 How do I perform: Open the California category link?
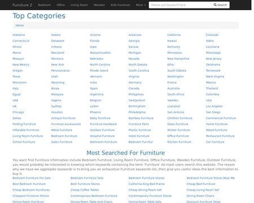click(174, 35)
